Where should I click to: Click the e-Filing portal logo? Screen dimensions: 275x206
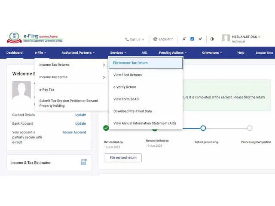pyautogui.click(x=34, y=38)
